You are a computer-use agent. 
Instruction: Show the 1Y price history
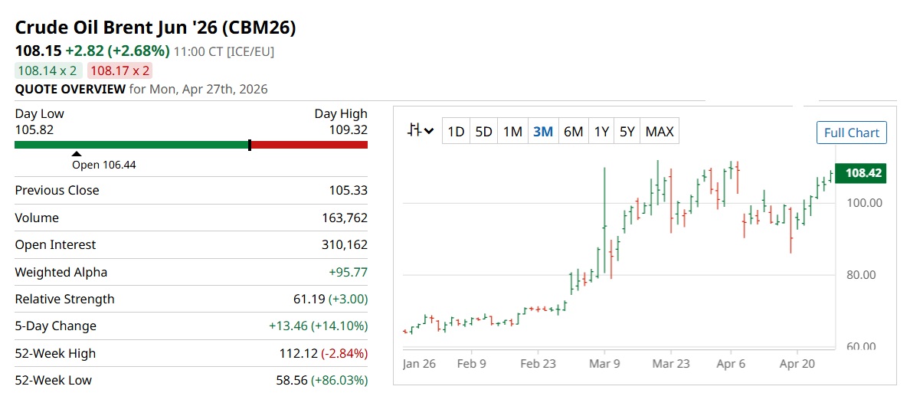pos(601,132)
